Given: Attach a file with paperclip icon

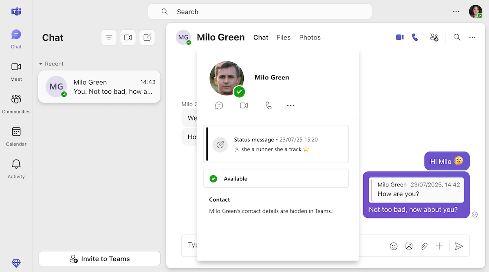Looking at the screenshot, I should [x=424, y=246].
